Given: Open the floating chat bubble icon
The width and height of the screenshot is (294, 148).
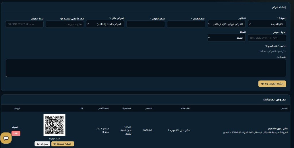Looking at the screenshot, I should pyautogui.click(x=6, y=138).
